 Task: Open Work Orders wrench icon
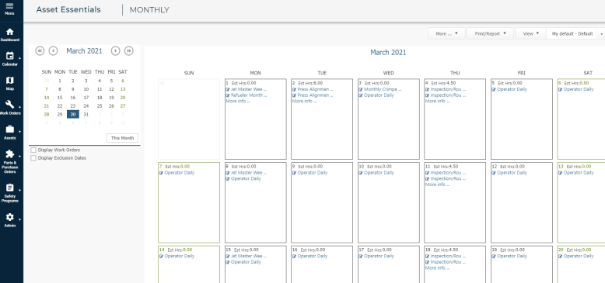10,104
